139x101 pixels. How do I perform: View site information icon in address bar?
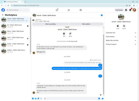12,6
